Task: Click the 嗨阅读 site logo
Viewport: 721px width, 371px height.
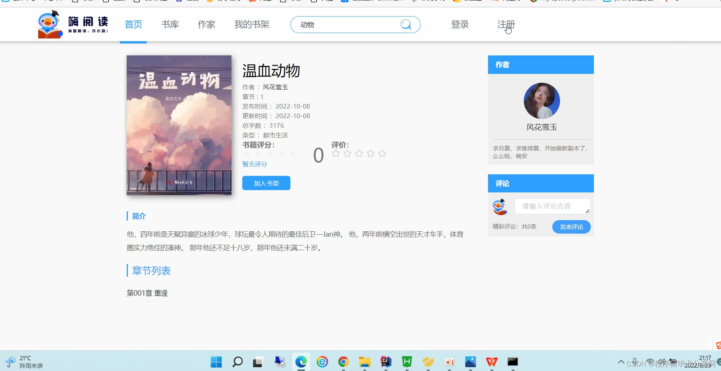Action: 73,24
